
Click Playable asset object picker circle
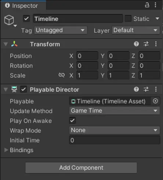(x=155, y=101)
